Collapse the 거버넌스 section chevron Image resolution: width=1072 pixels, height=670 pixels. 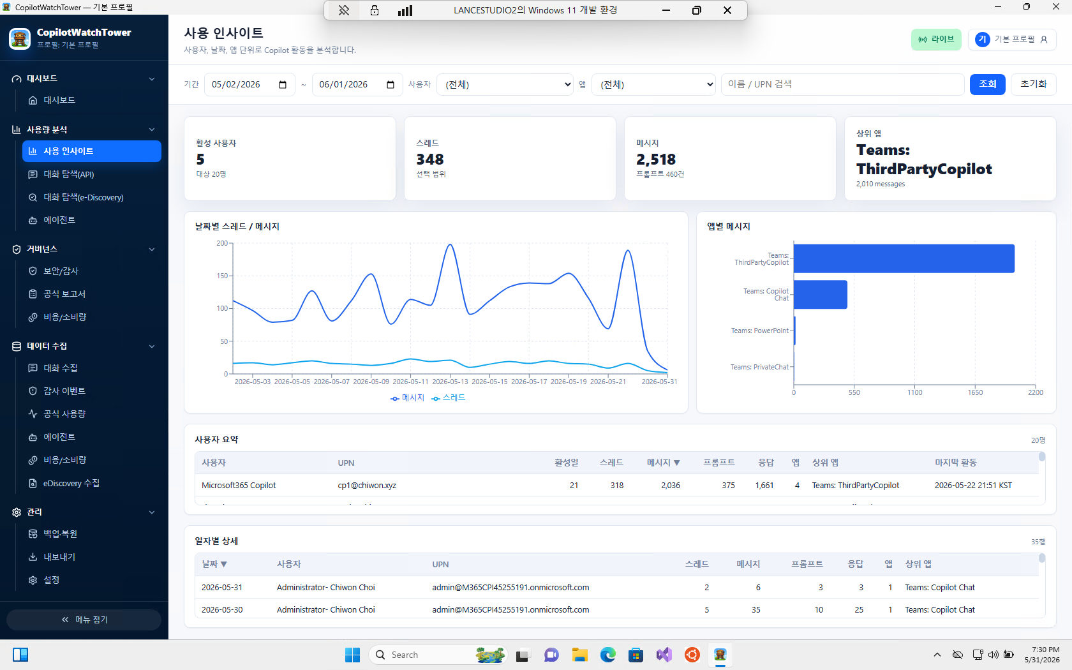pyautogui.click(x=152, y=249)
